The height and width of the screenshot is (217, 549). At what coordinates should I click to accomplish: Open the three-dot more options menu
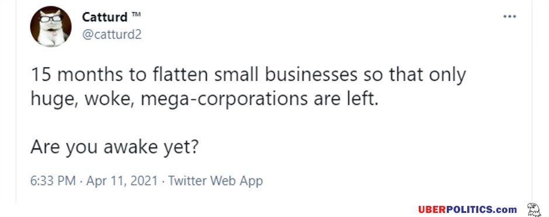pos(509,16)
